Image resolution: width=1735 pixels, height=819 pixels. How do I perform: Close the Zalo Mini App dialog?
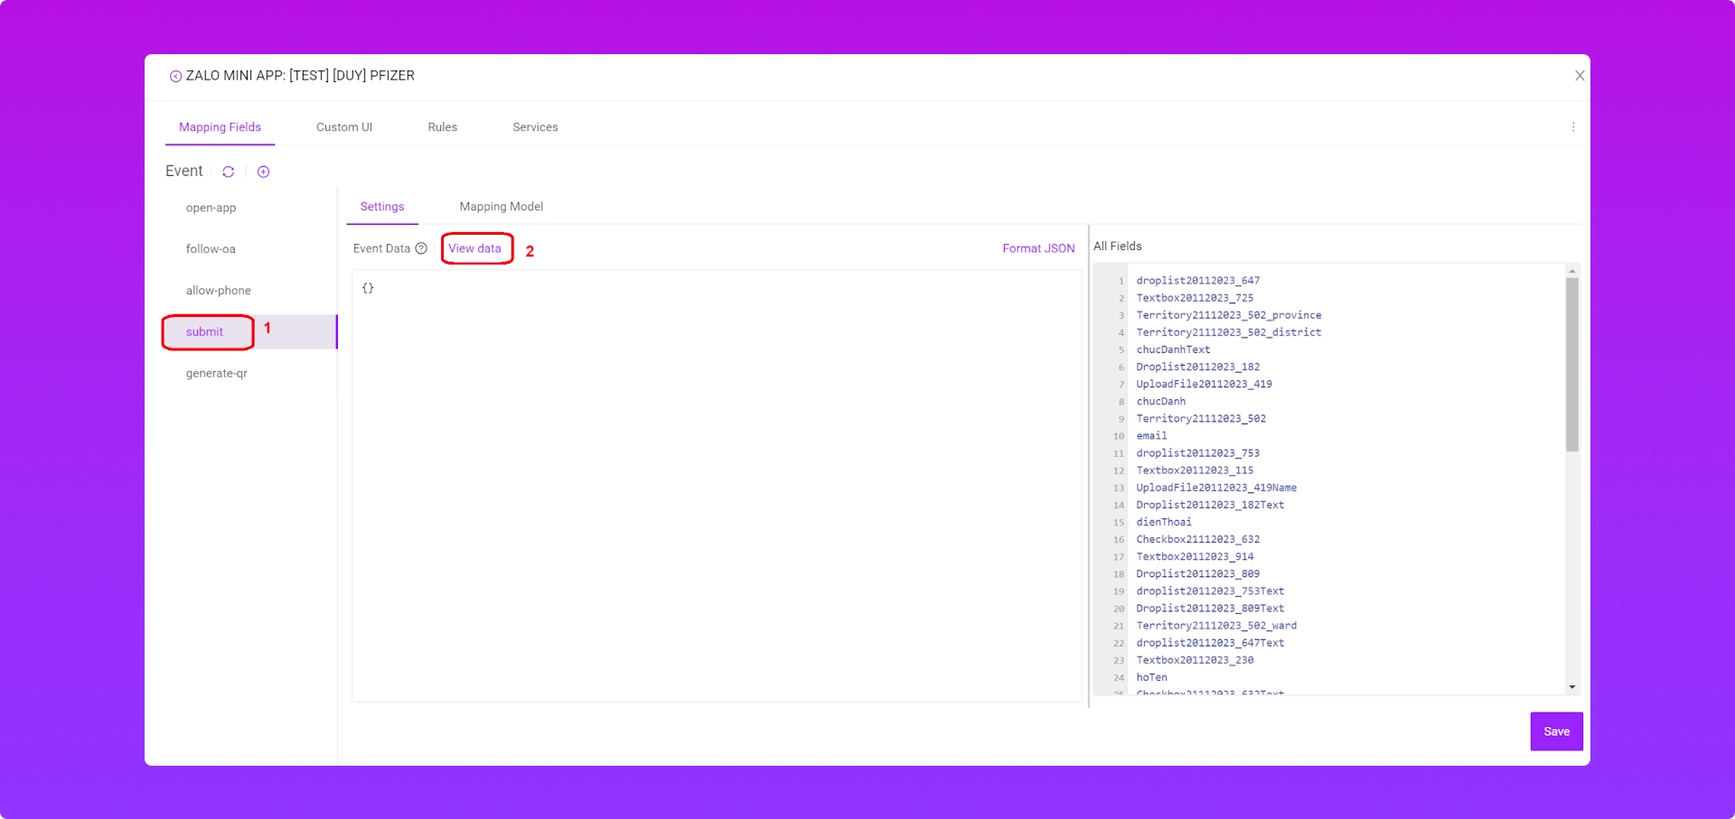point(1579,76)
